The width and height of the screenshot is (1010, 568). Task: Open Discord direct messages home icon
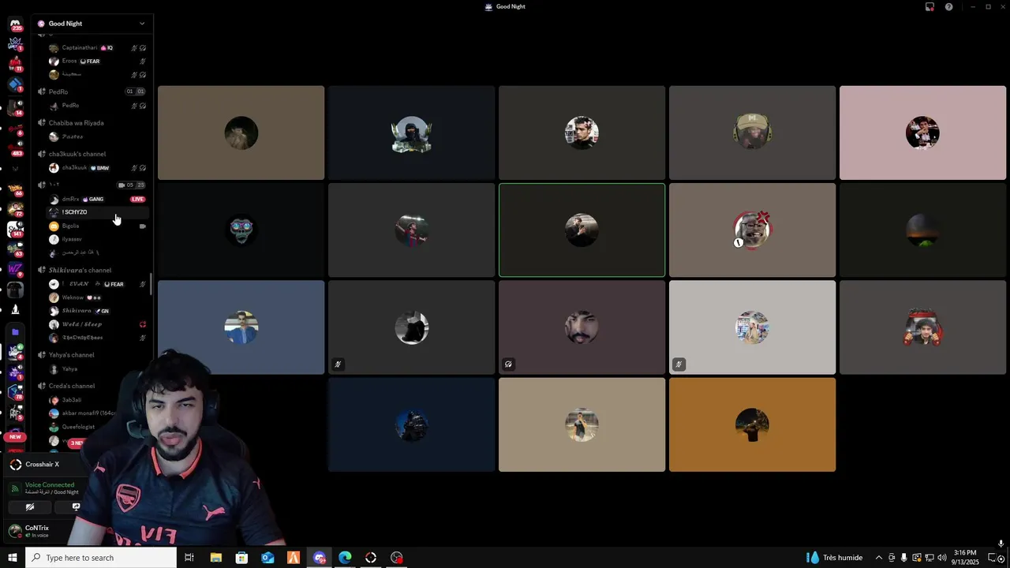[15, 24]
